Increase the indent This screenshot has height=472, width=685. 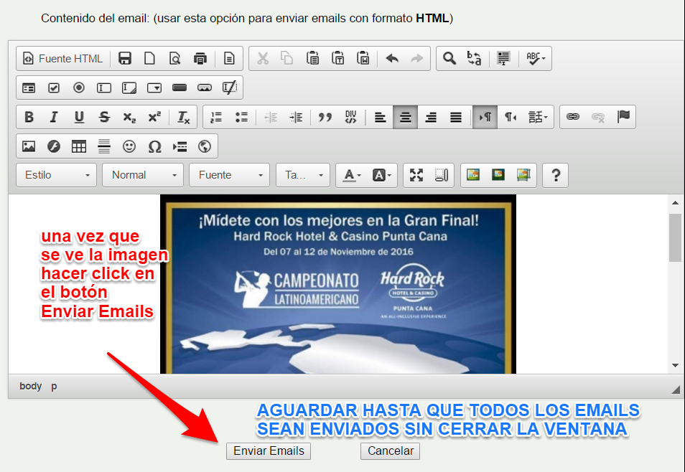click(296, 117)
